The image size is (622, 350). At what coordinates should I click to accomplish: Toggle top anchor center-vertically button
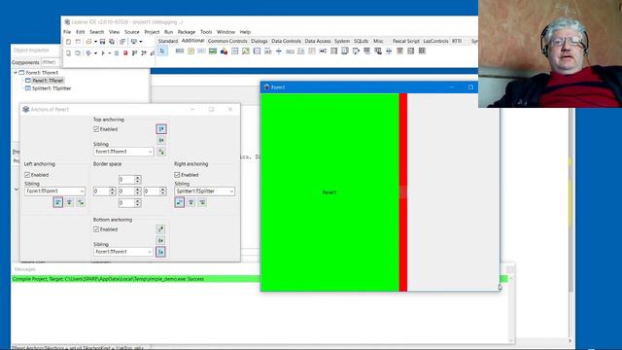click(x=161, y=140)
